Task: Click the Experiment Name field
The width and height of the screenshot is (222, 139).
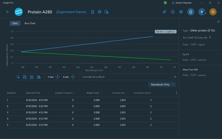Action: [71, 12]
